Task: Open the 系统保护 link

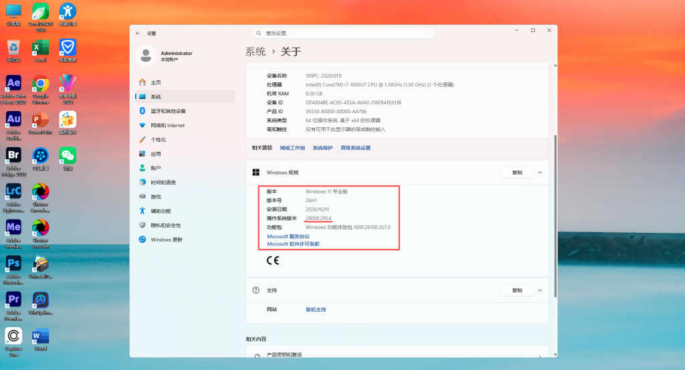Action: 322,148
